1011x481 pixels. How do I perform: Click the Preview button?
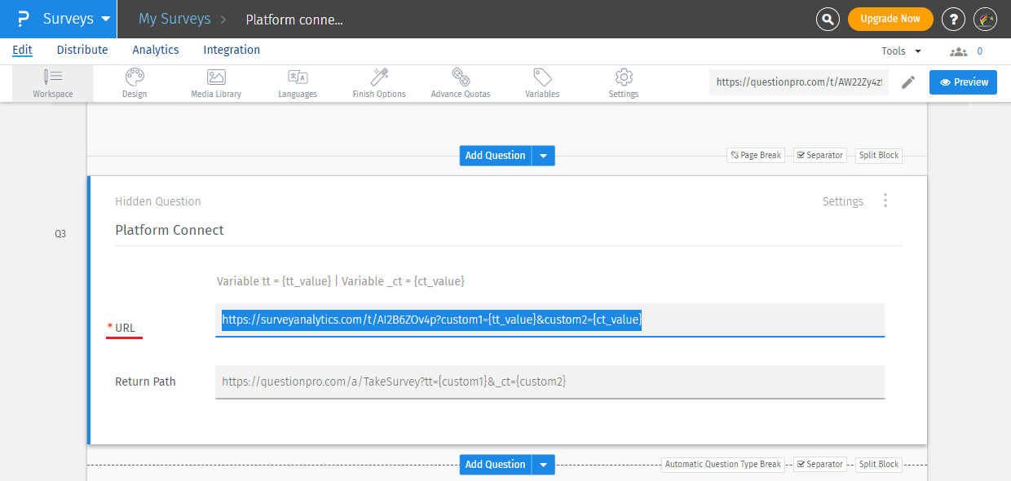coord(963,82)
